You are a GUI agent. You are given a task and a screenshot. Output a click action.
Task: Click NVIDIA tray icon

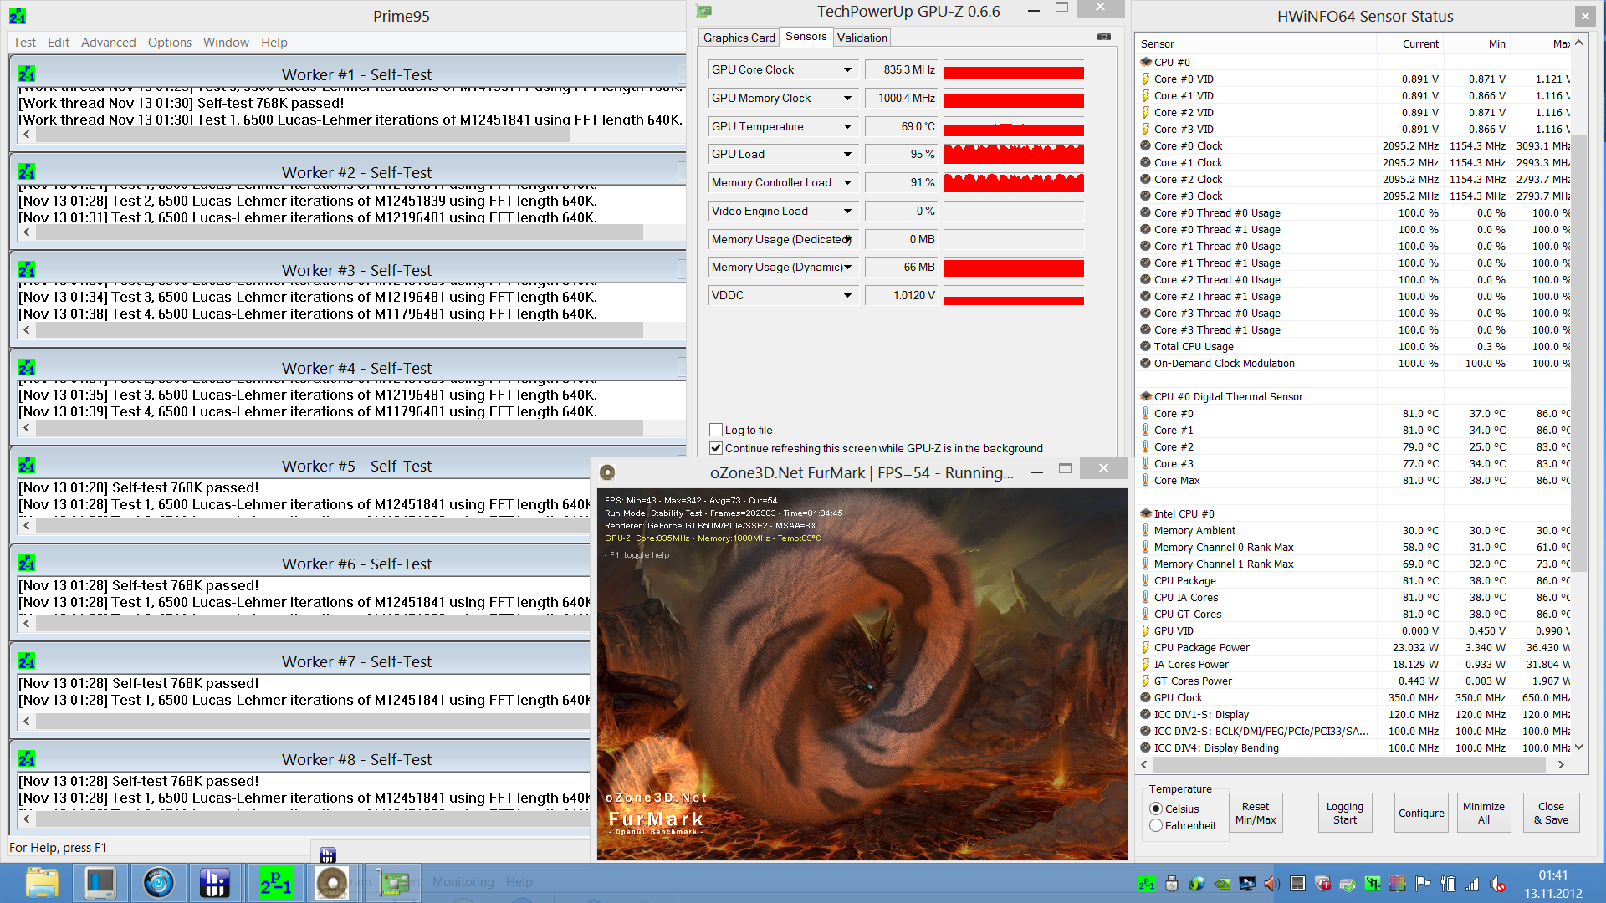[x=1222, y=884]
